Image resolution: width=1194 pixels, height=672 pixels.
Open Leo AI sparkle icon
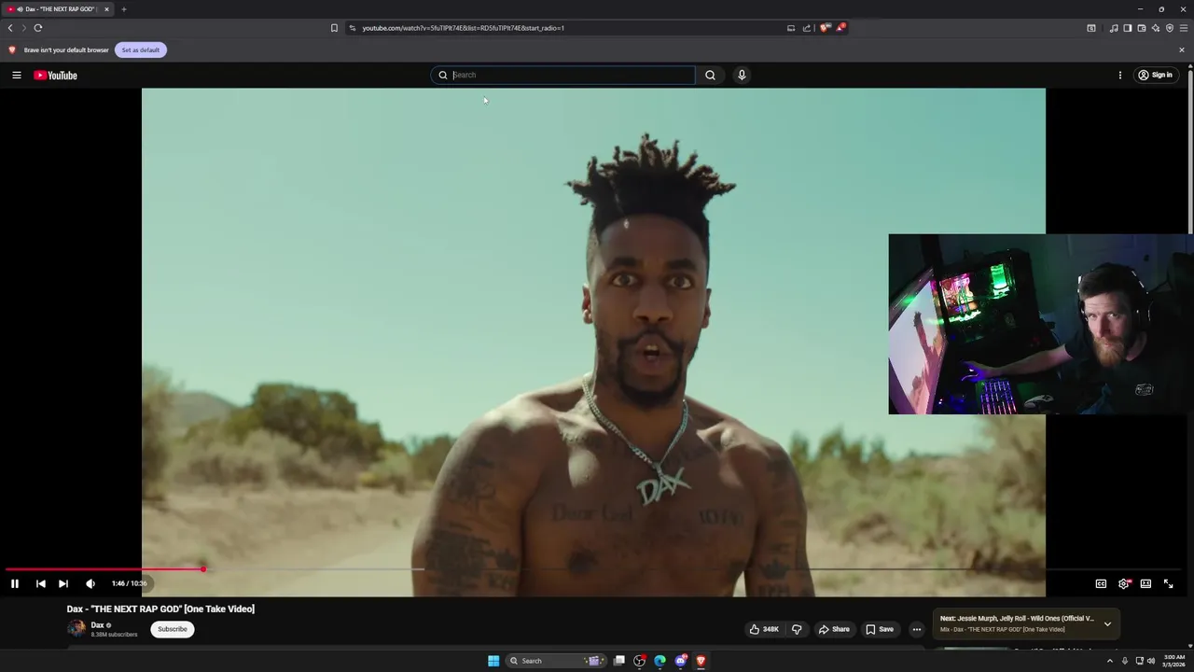pyautogui.click(x=1155, y=28)
